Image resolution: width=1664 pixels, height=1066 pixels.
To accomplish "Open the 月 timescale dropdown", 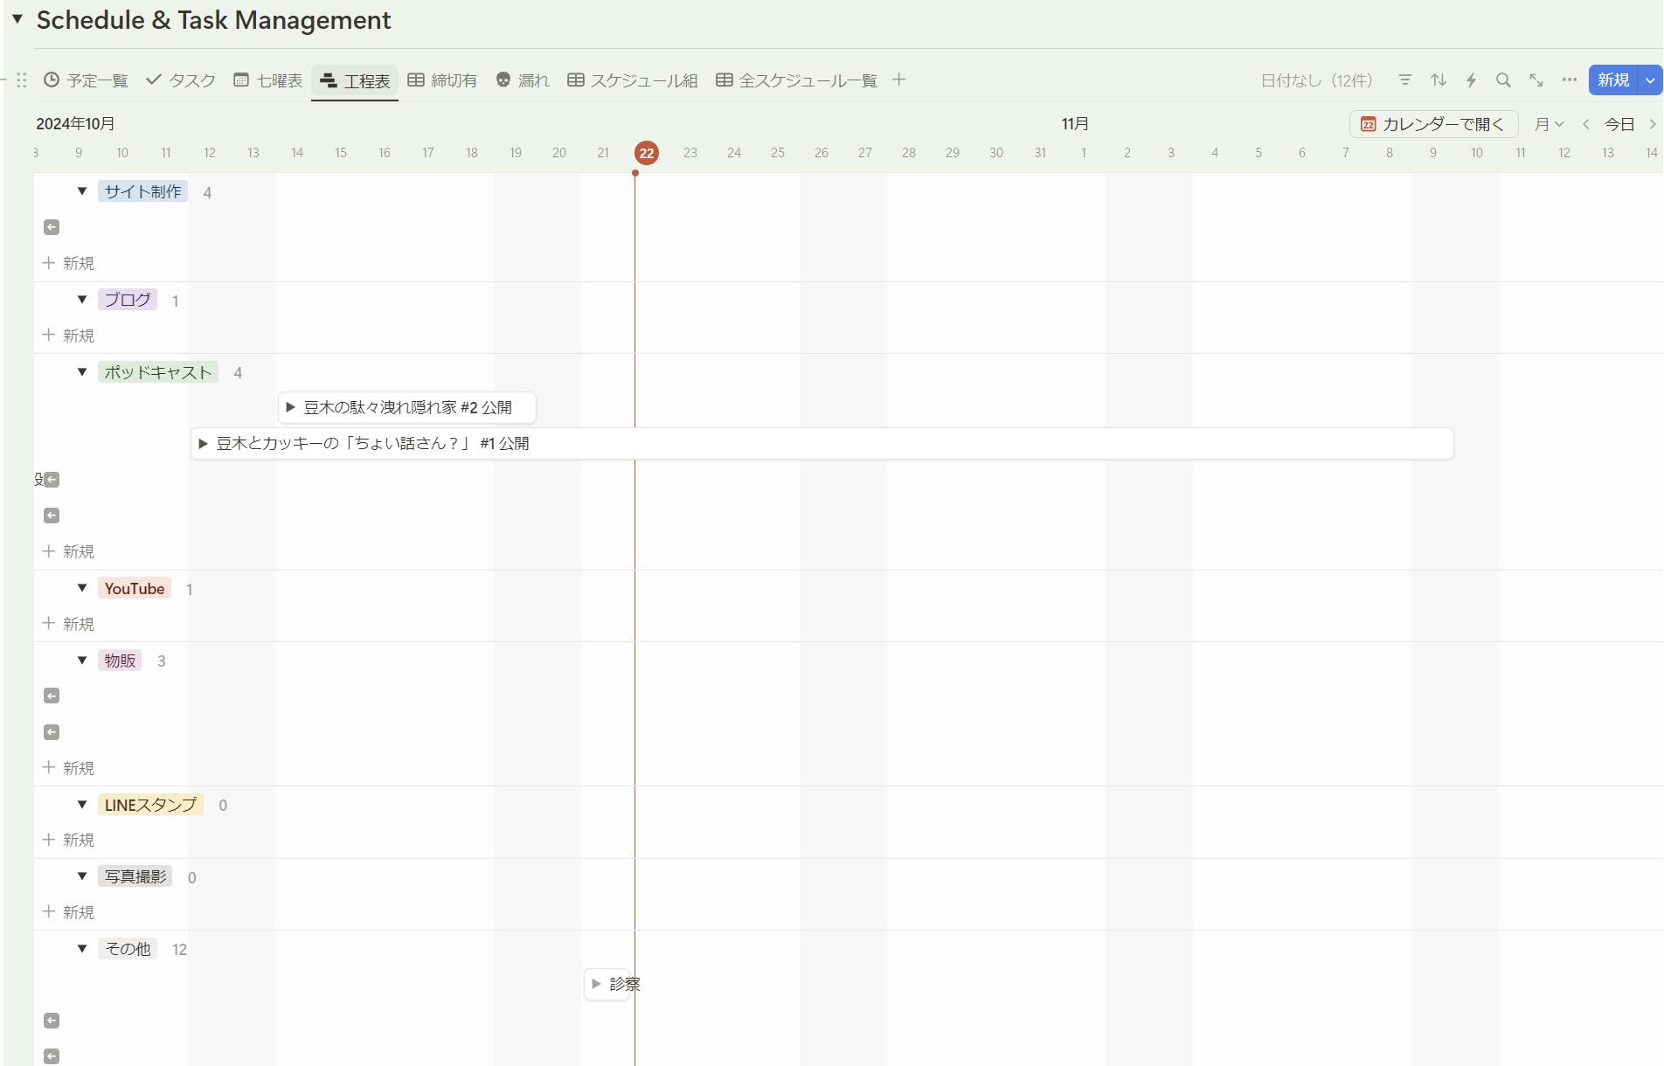I will (x=1549, y=124).
